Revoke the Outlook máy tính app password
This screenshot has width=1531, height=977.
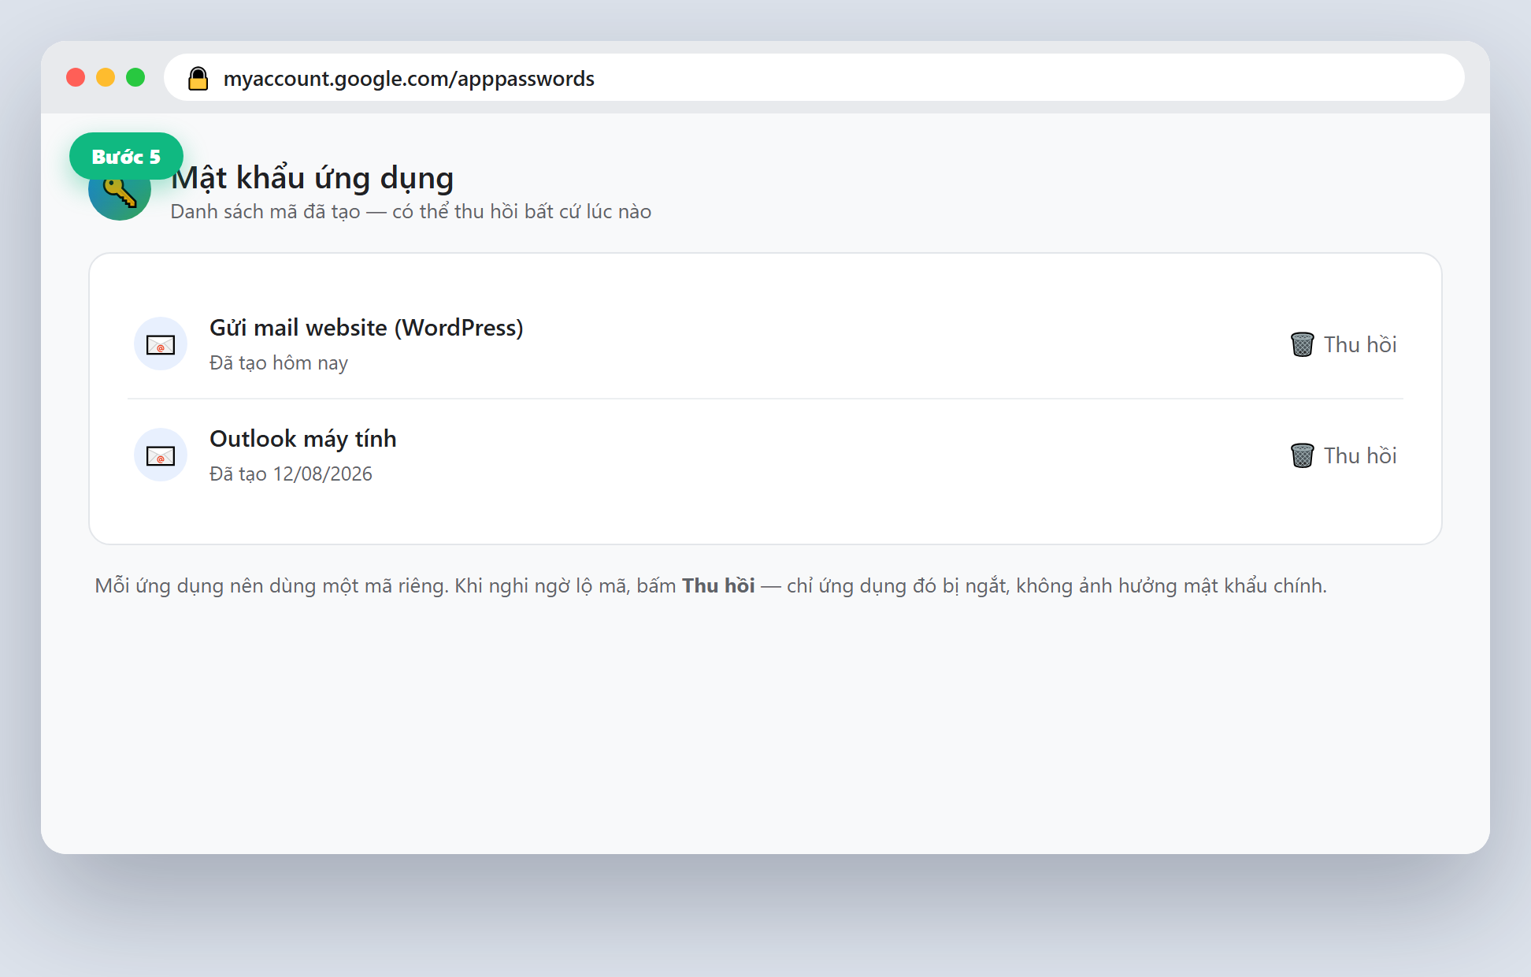point(1344,455)
